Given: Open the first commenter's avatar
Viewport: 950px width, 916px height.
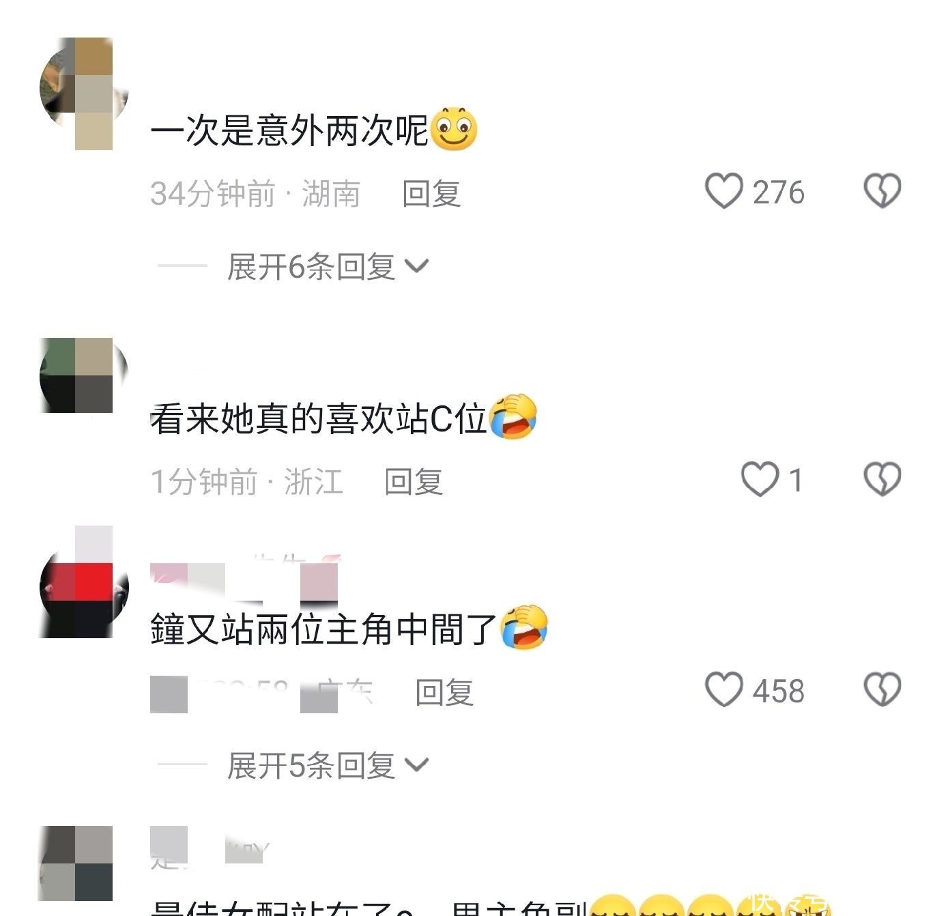Looking at the screenshot, I should (x=84, y=94).
